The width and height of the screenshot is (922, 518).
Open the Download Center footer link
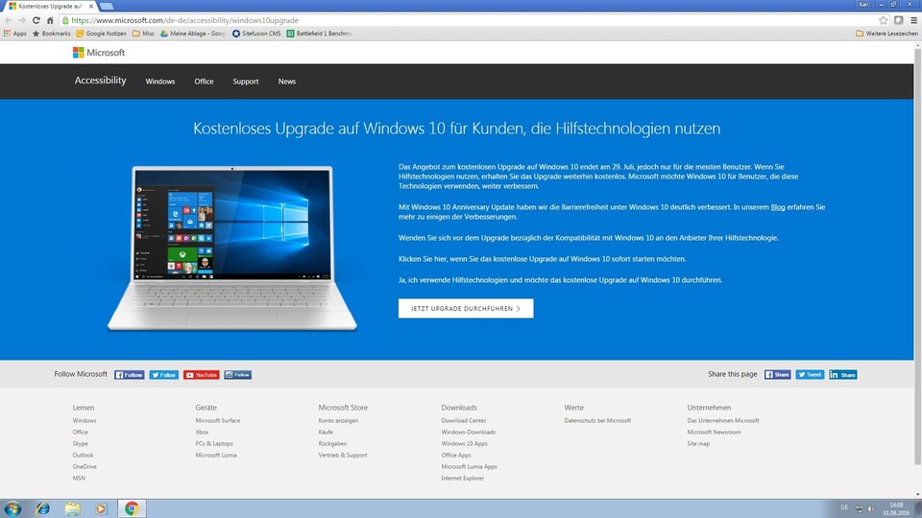[463, 420]
